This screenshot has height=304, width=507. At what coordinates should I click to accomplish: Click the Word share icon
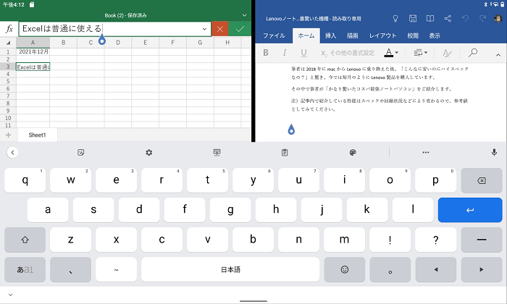(x=448, y=18)
